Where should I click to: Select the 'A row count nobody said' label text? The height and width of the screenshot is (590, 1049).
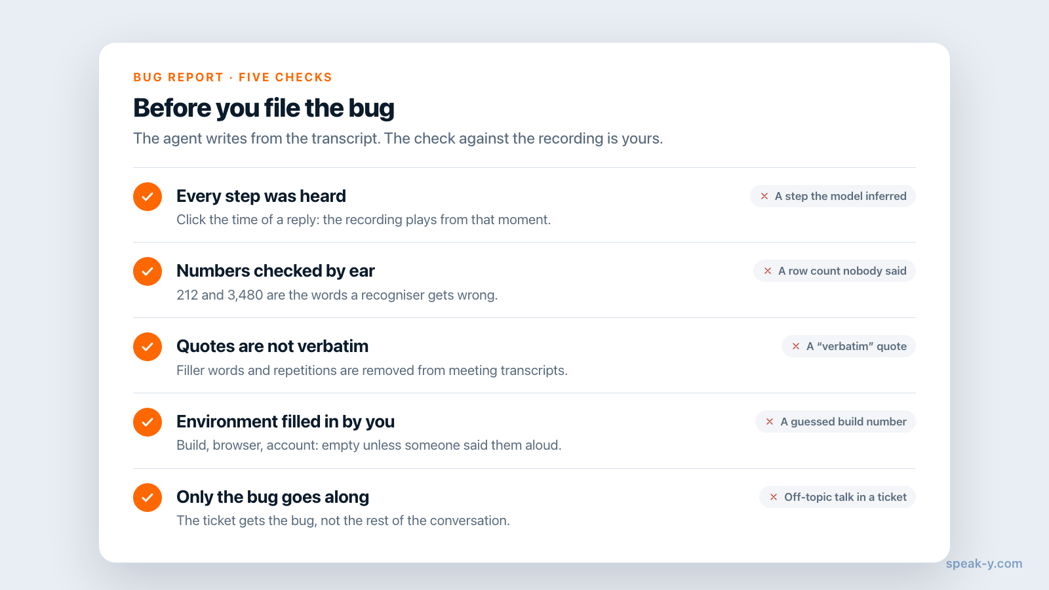click(x=842, y=271)
